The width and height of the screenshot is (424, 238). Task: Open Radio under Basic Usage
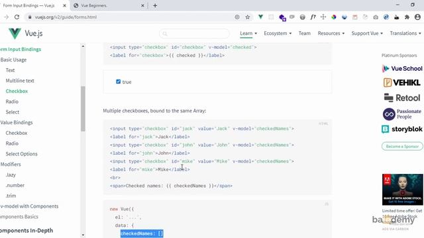coord(12,101)
